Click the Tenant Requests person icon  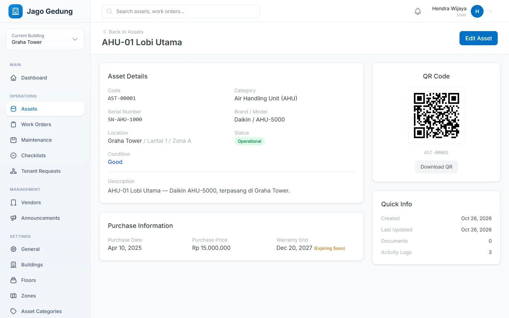point(13,171)
